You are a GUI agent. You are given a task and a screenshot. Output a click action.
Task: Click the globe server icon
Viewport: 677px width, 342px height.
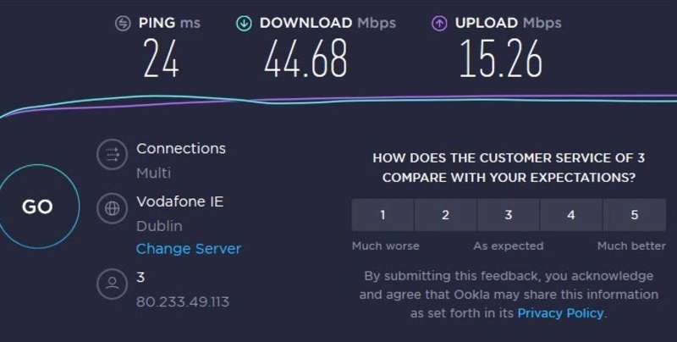(111, 207)
